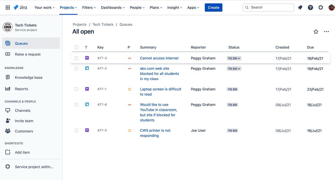Click the high priority icon for ATT-3
This screenshot has width=335, height=180.
click(x=129, y=58)
